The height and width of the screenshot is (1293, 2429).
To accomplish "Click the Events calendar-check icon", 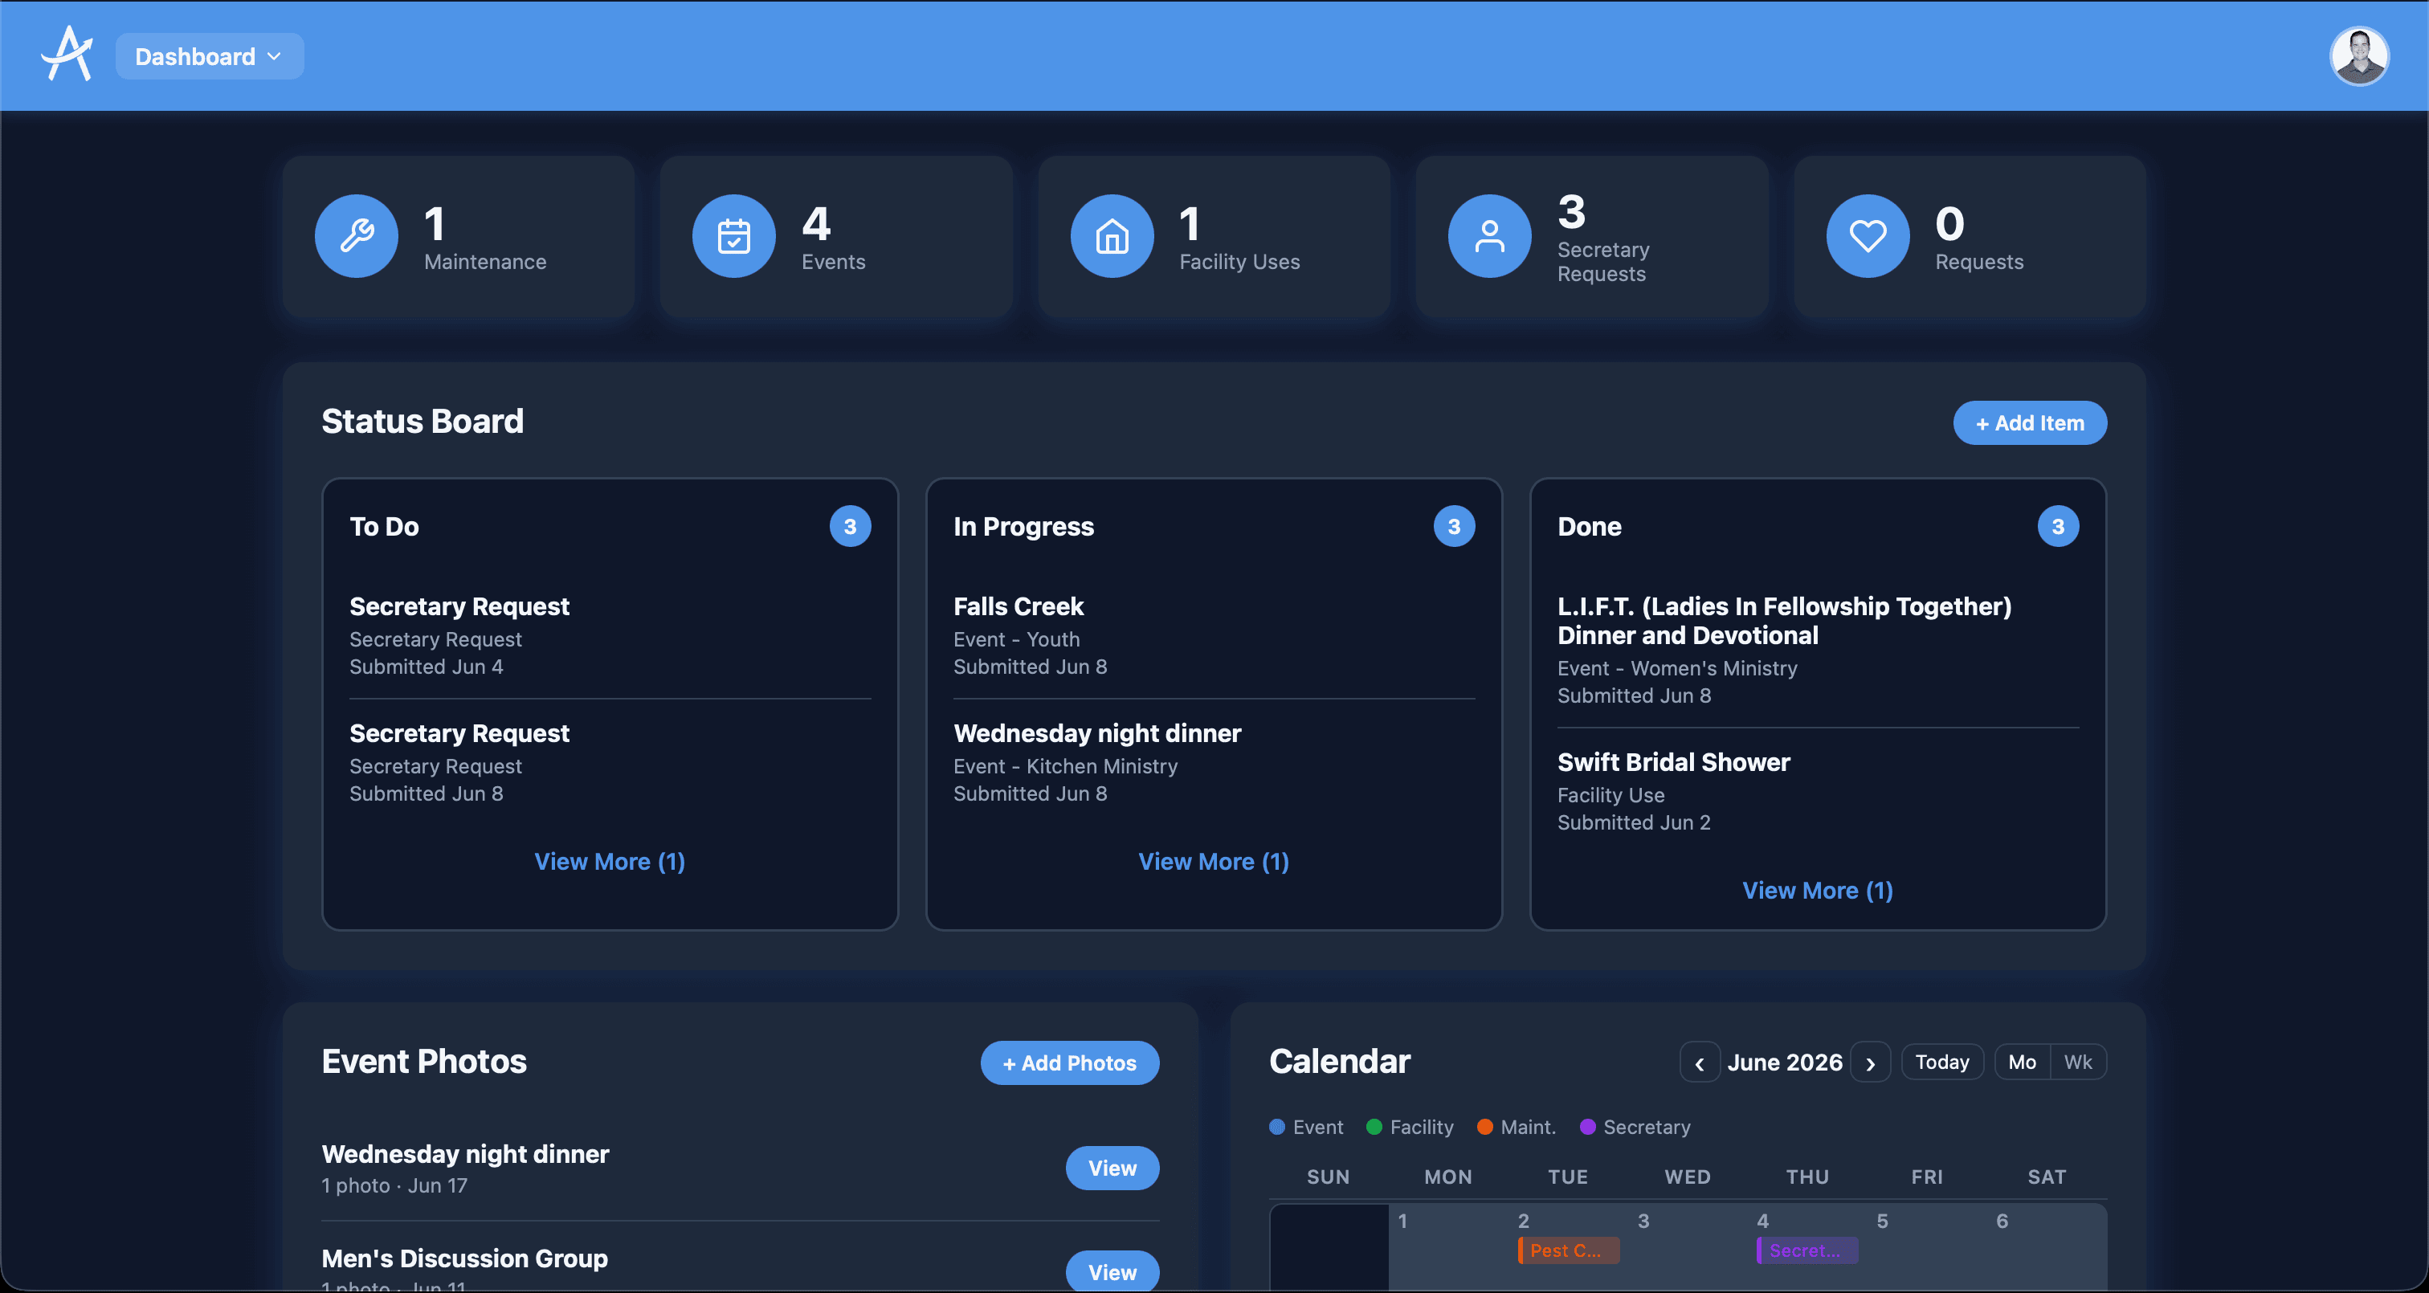I will pyautogui.click(x=733, y=236).
